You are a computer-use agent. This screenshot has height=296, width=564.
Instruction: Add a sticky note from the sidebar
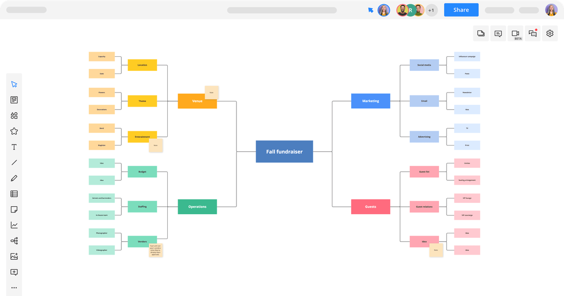tap(14, 209)
